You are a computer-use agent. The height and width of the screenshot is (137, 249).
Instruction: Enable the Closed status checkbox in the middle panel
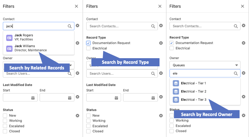point(89,131)
